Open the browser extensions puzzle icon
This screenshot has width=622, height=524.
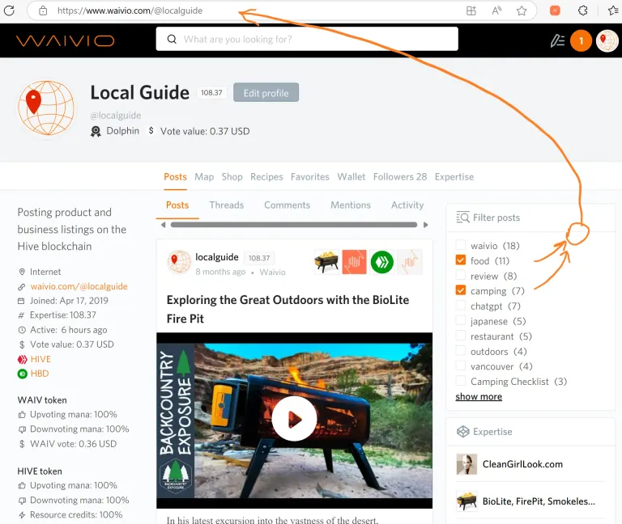[x=582, y=11]
